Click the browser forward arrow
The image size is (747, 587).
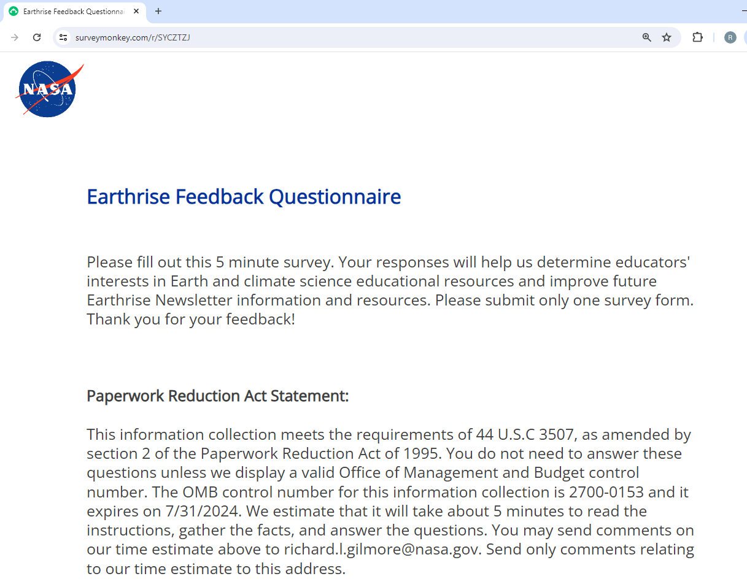(15, 37)
